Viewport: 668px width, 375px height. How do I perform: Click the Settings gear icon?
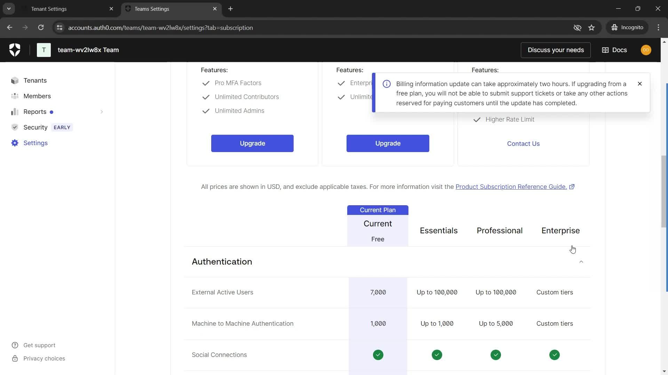(x=15, y=143)
